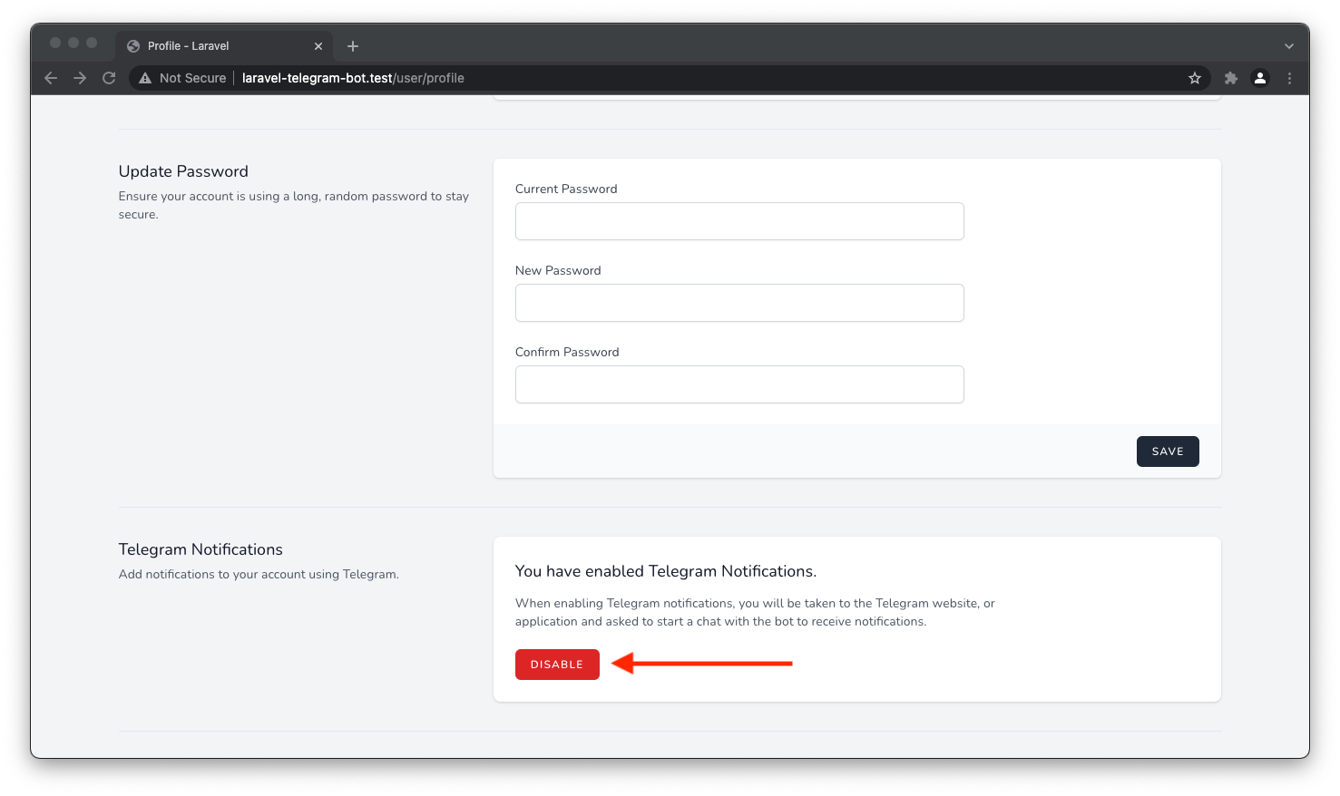Open the Chrome three-dot menu
1340x796 pixels.
1289,78
